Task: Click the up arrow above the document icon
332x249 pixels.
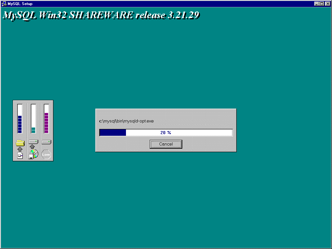Action: (20, 149)
